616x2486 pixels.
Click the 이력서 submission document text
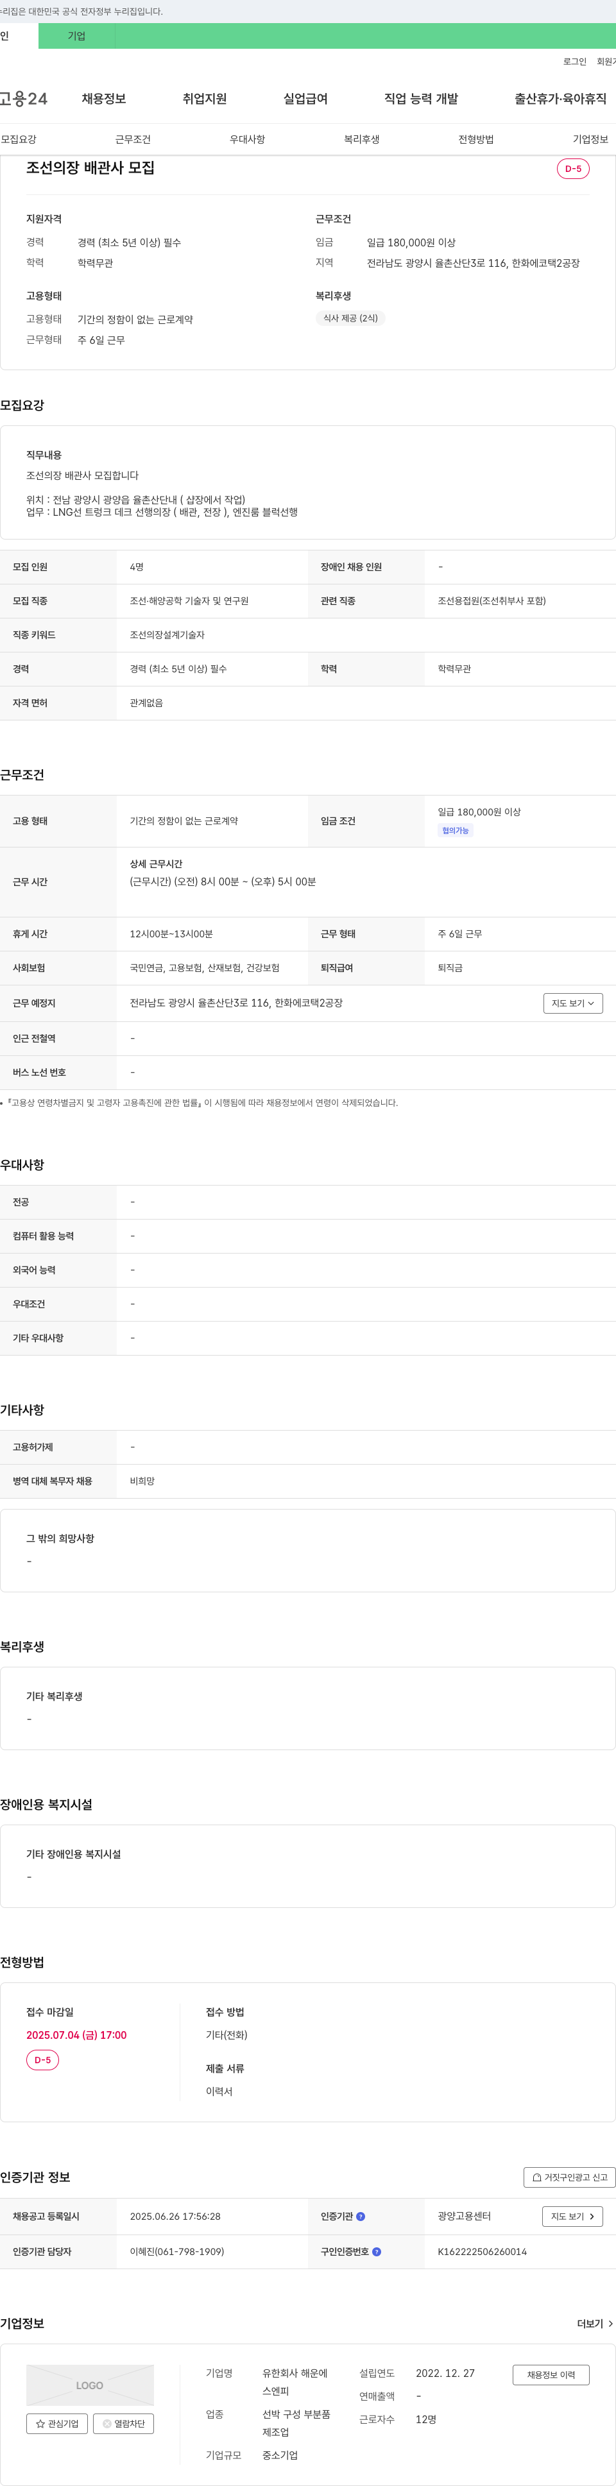(219, 2091)
